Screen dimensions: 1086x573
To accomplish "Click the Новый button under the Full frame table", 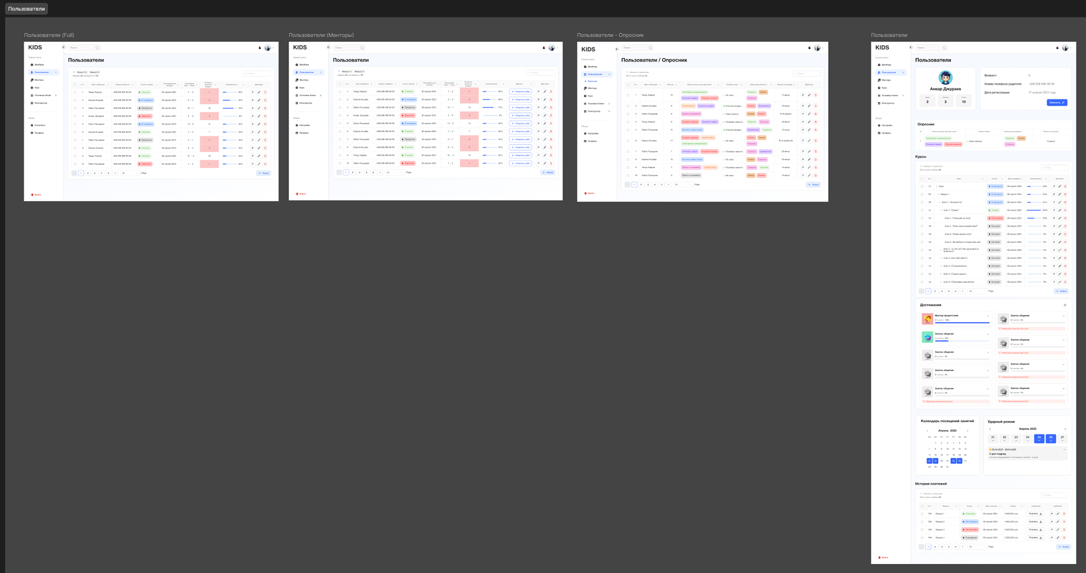I will pyautogui.click(x=264, y=173).
